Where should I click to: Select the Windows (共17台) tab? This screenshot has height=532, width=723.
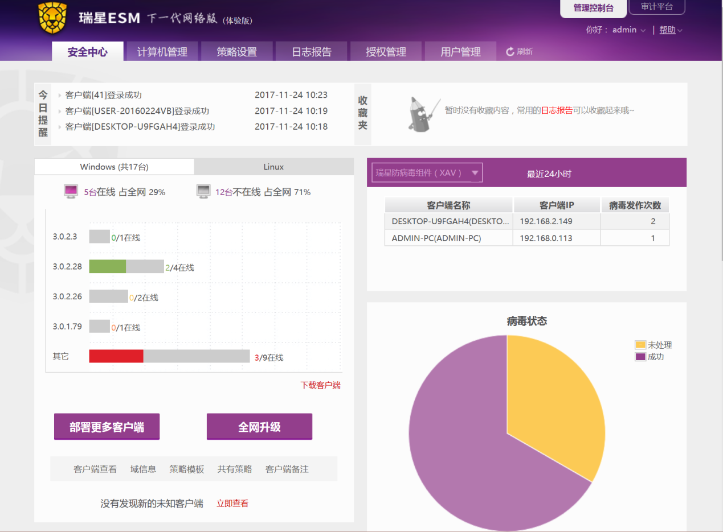(x=114, y=167)
